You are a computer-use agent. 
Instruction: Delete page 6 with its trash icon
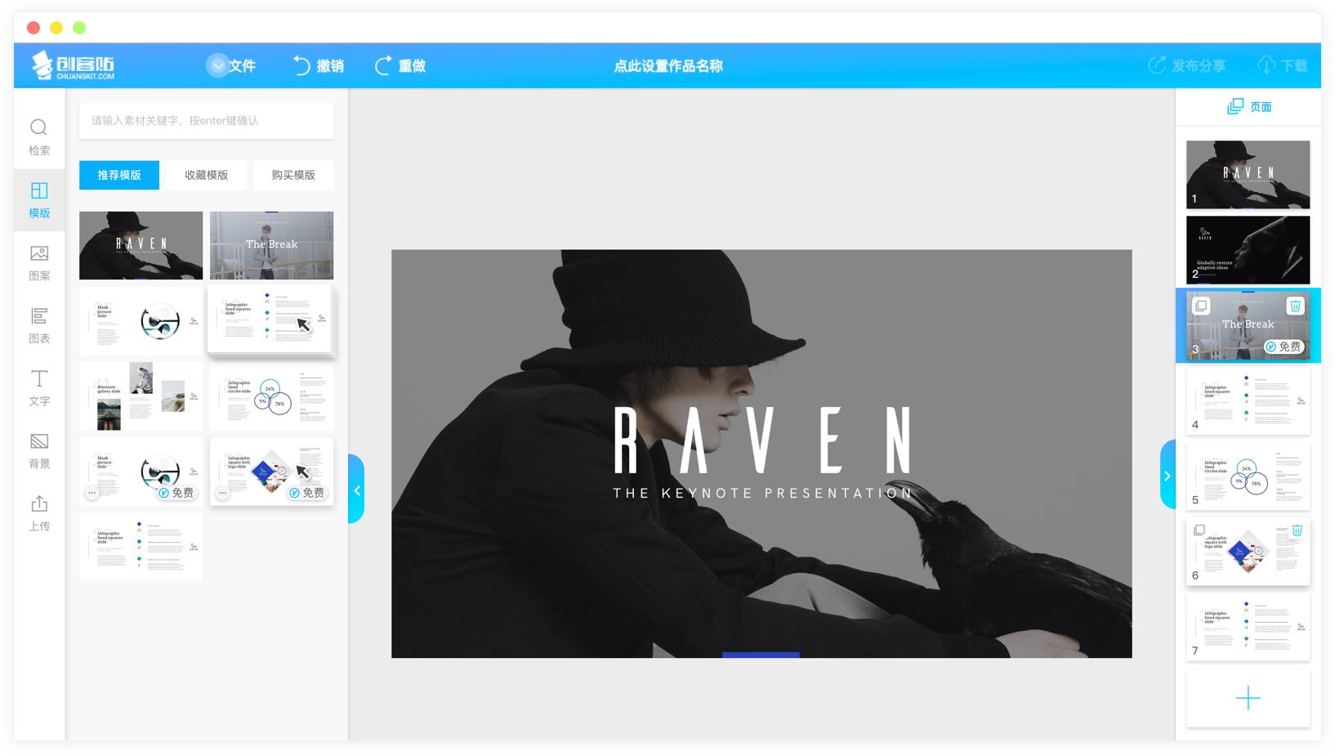coord(1297,530)
